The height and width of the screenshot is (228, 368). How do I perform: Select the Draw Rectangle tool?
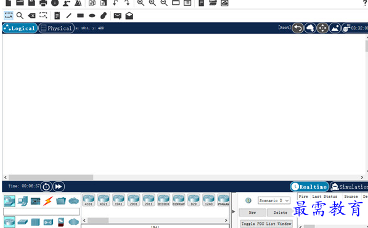click(x=81, y=16)
